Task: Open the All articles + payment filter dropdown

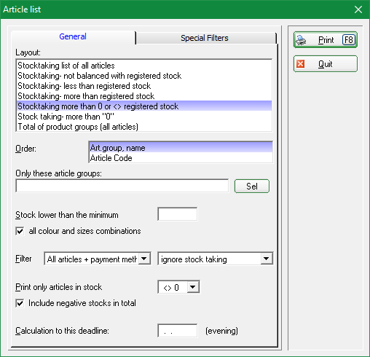Action: click(x=144, y=259)
